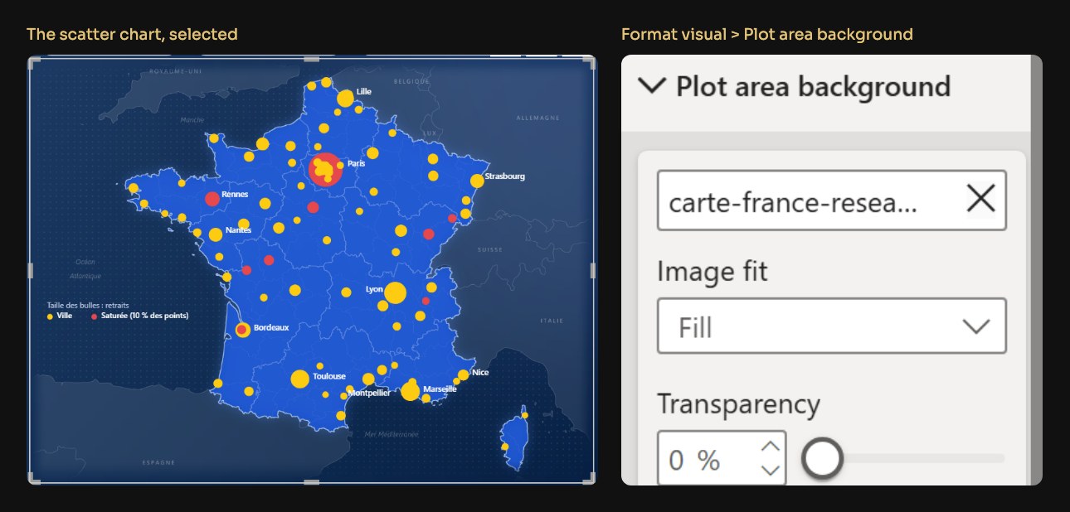Click the Paris red bubble on map
Screen dimensions: 1070x512
coord(325,169)
